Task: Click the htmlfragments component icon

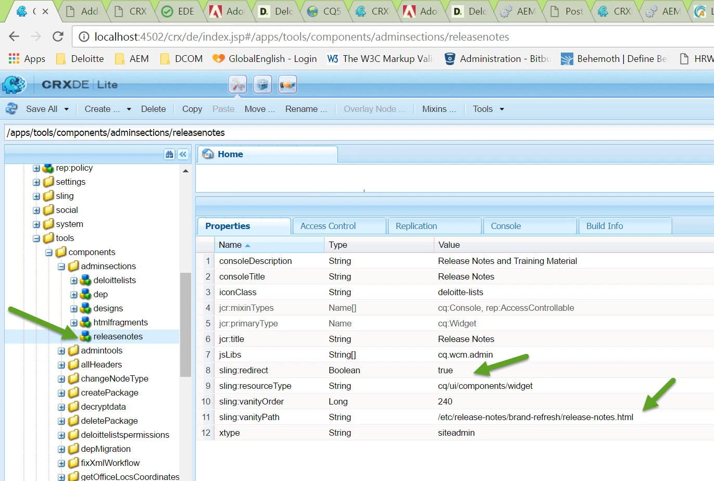Action: (x=86, y=322)
